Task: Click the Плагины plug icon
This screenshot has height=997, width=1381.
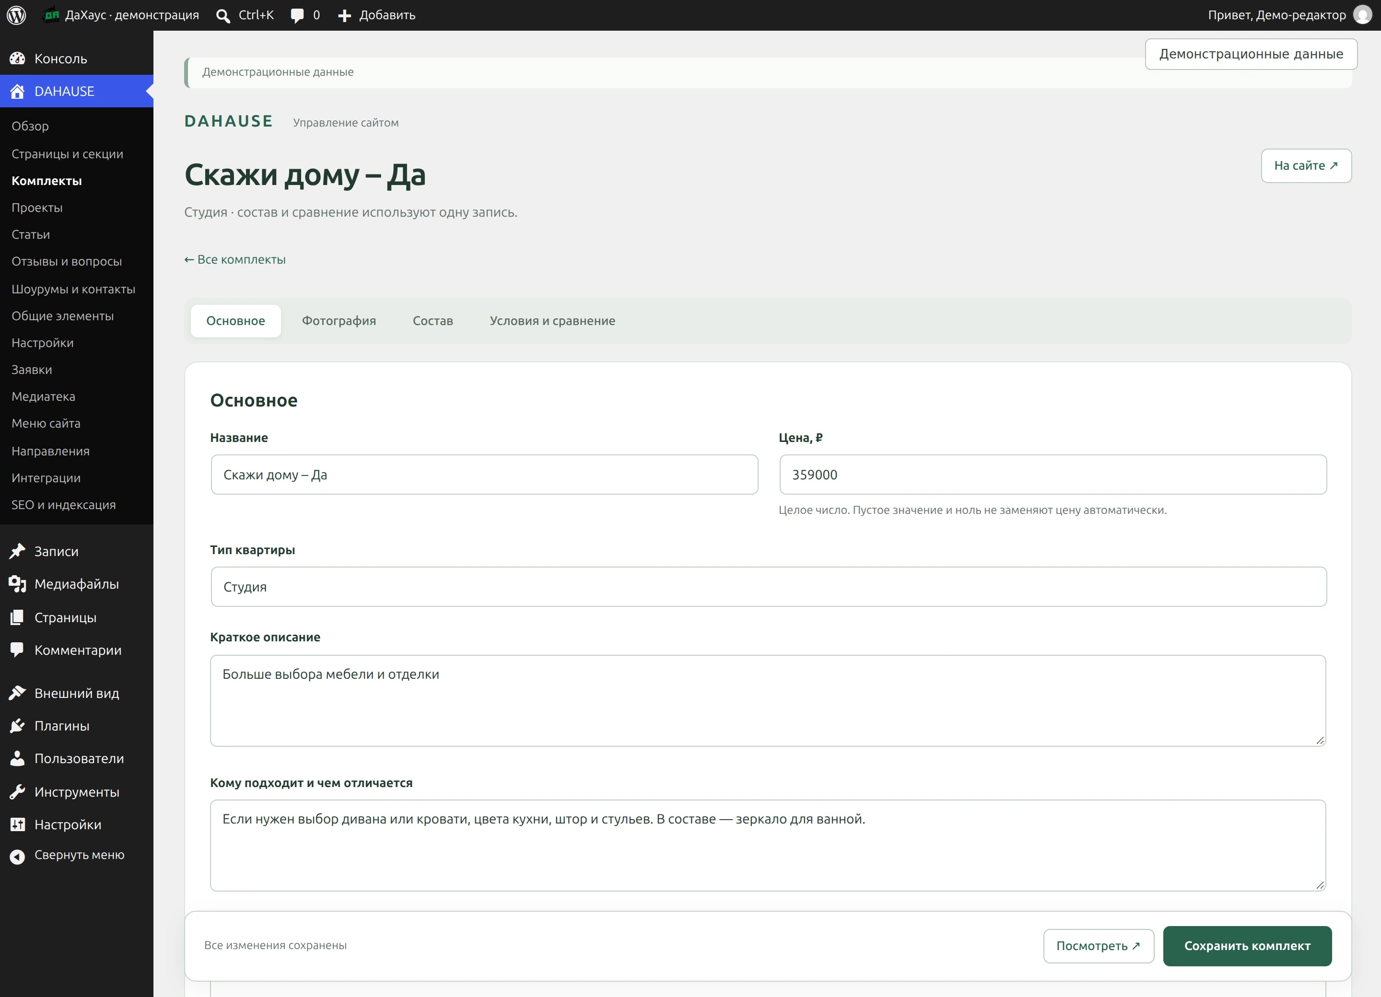Action: point(17,726)
